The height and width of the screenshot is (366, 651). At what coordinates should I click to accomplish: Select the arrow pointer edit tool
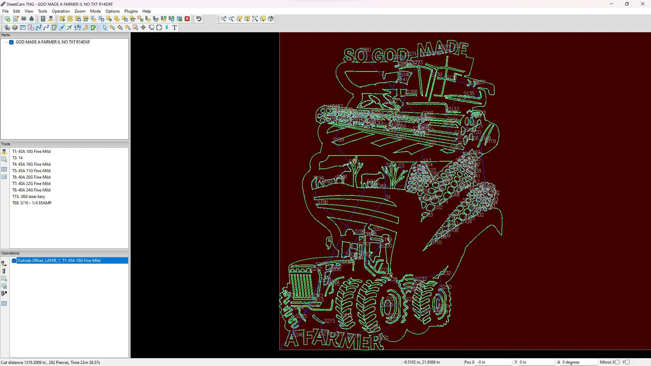click(105, 28)
